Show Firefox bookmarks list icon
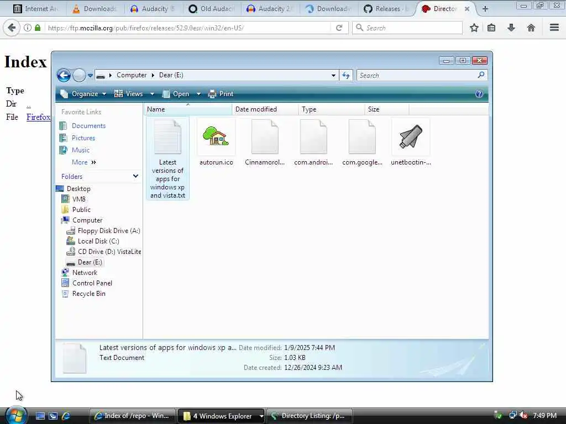 click(x=491, y=28)
